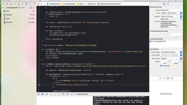
Task: Open TestingNewsAPI project in jump bar
Action: tap(53, 4)
